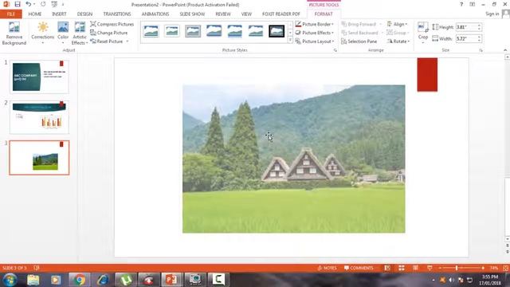Collapse the ribbon with the arrow

click(x=505, y=50)
